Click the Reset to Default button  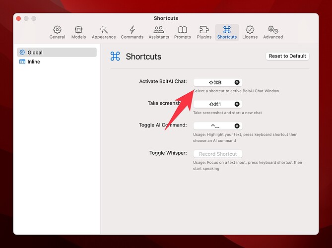tap(287, 56)
